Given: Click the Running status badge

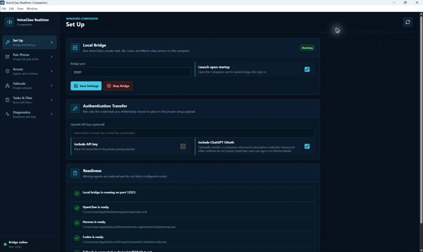Looking at the screenshot, I should pos(307,48).
